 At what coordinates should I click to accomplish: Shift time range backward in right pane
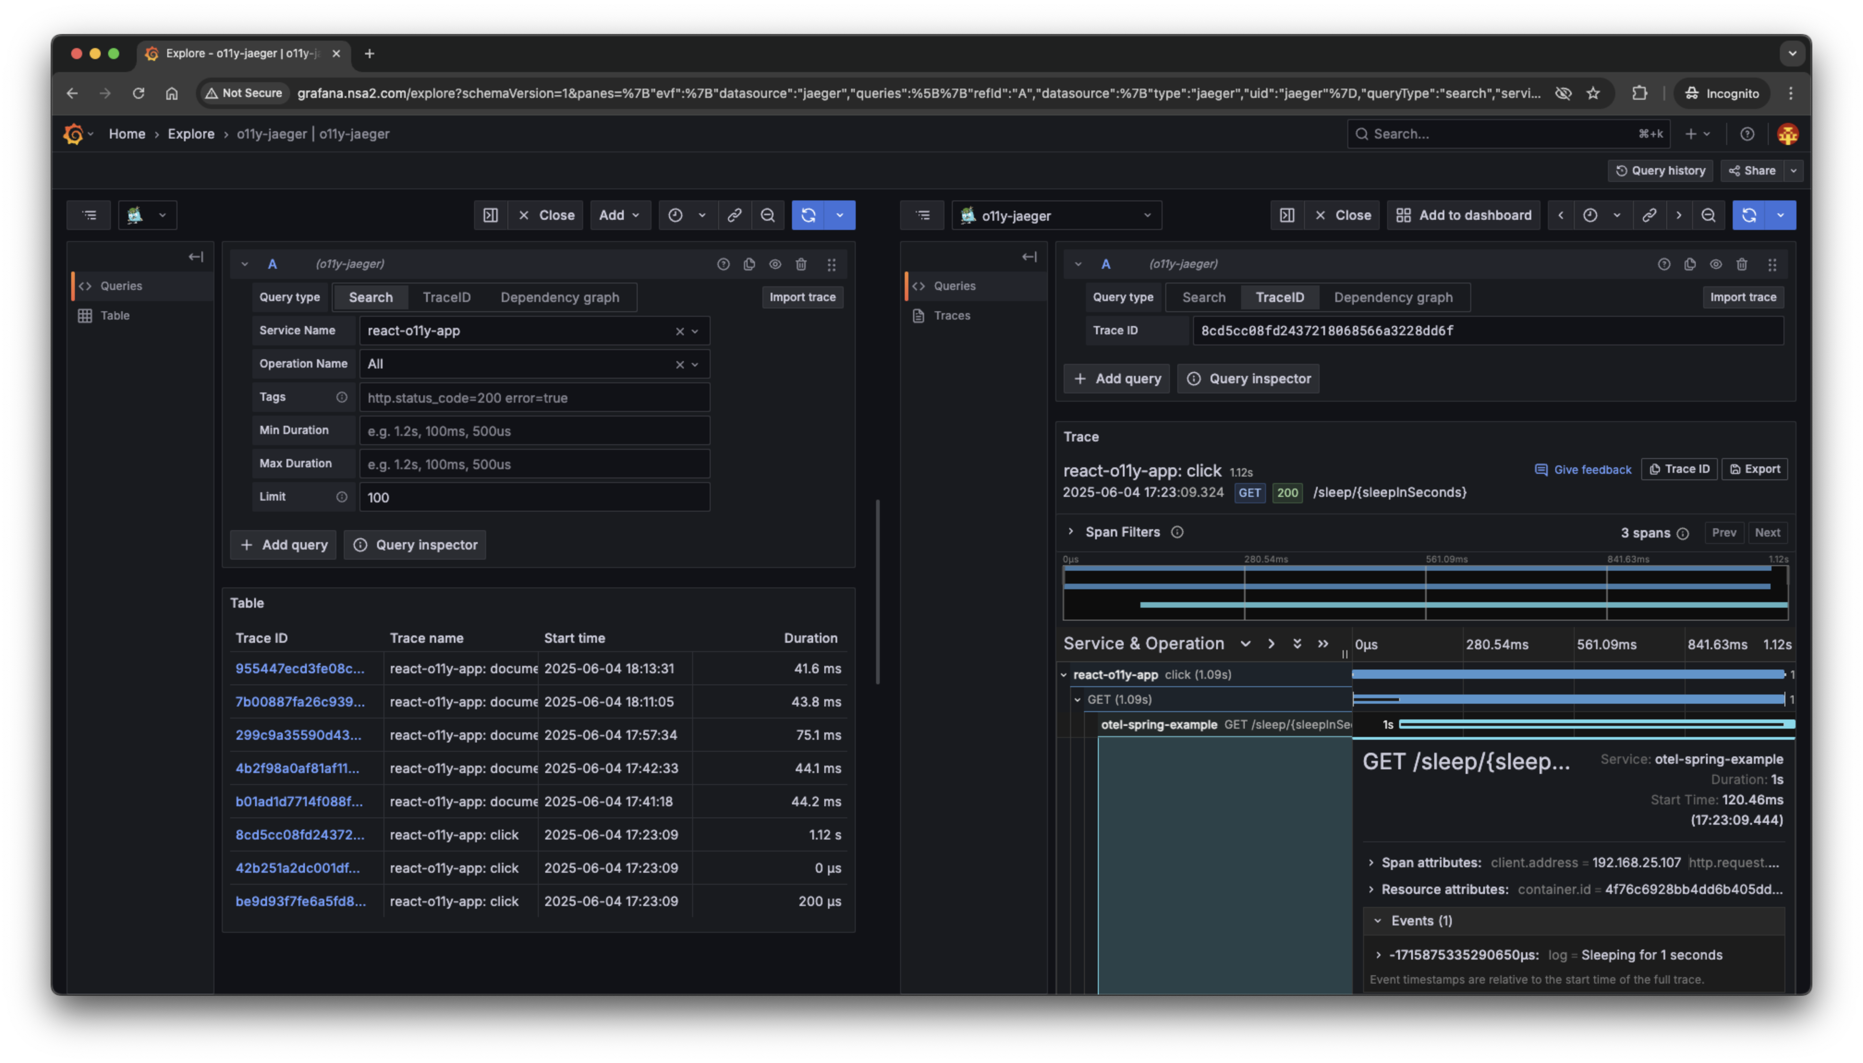1560,215
